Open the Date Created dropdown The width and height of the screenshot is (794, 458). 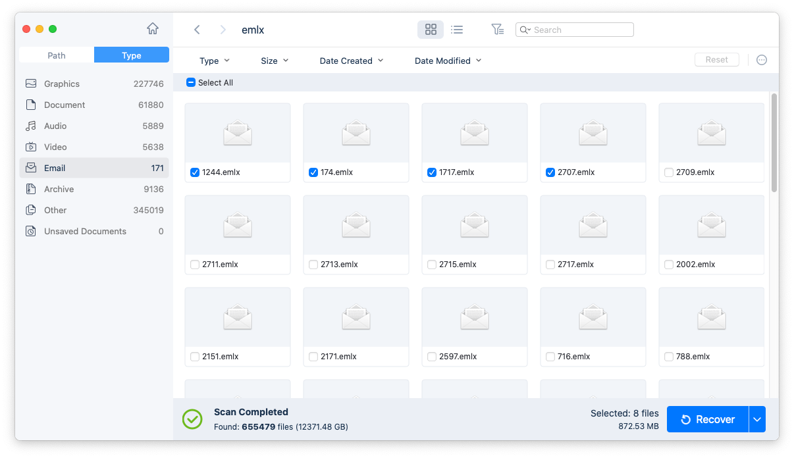tap(352, 60)
